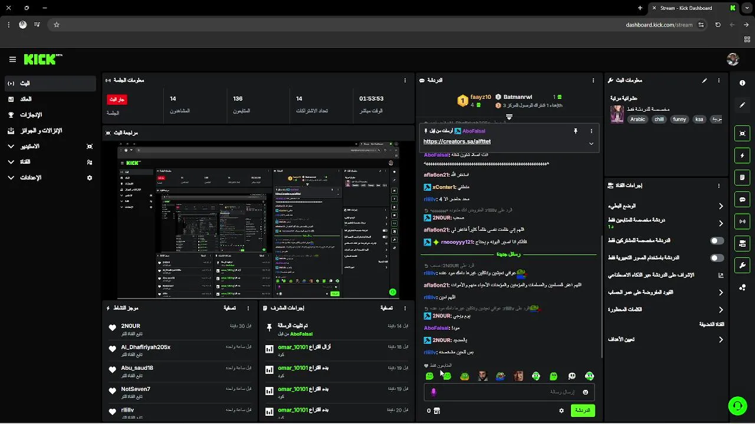Open the hamburger menu beside the Kick logo

[12, 59]
